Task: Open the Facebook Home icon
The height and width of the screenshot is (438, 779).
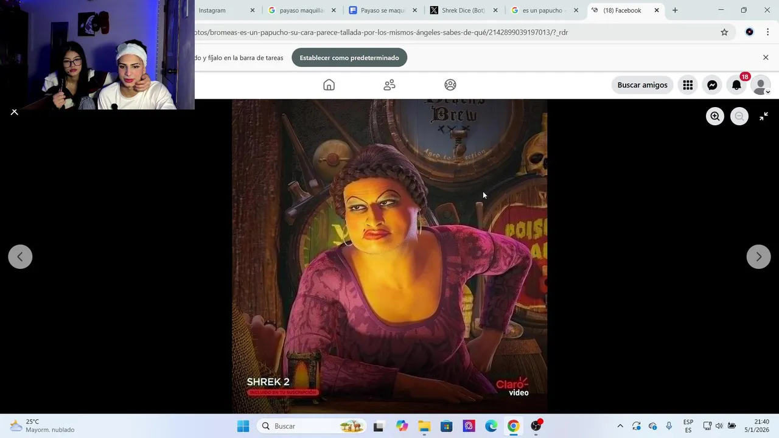Action: [329, 85]
